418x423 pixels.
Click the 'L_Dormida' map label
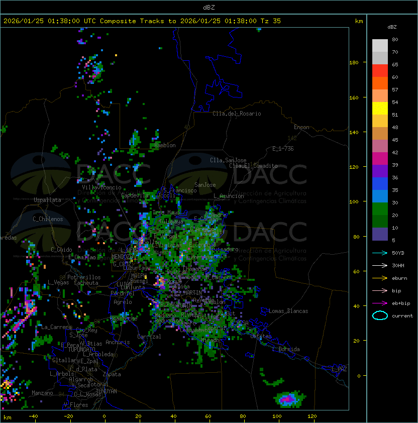click(x=286, y=349)
